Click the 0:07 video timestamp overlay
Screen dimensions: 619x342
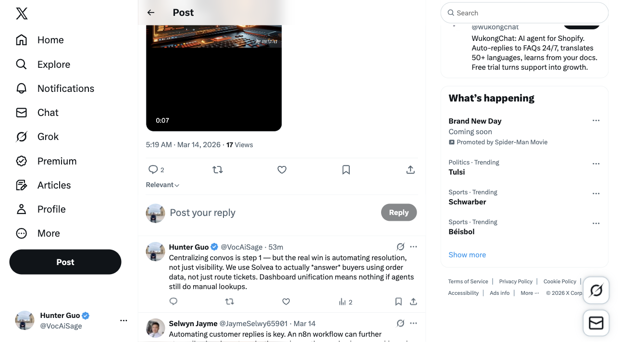click(162, 120)
